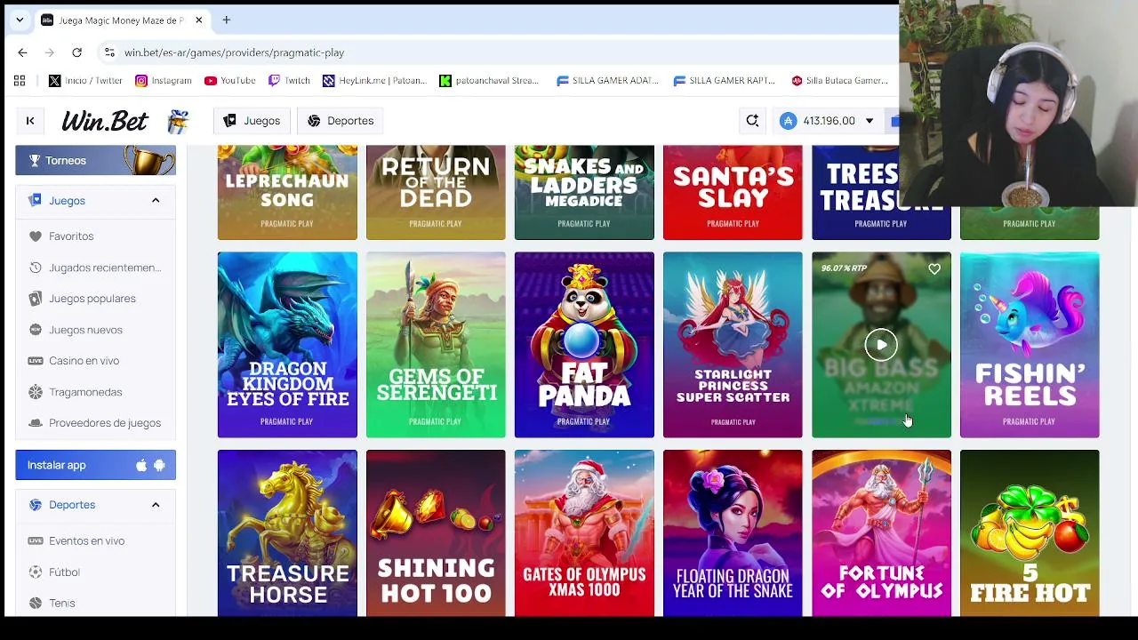Open the YouTube bookmark
The height and width of the screenshot is (640, 1138).
(229, 81)
